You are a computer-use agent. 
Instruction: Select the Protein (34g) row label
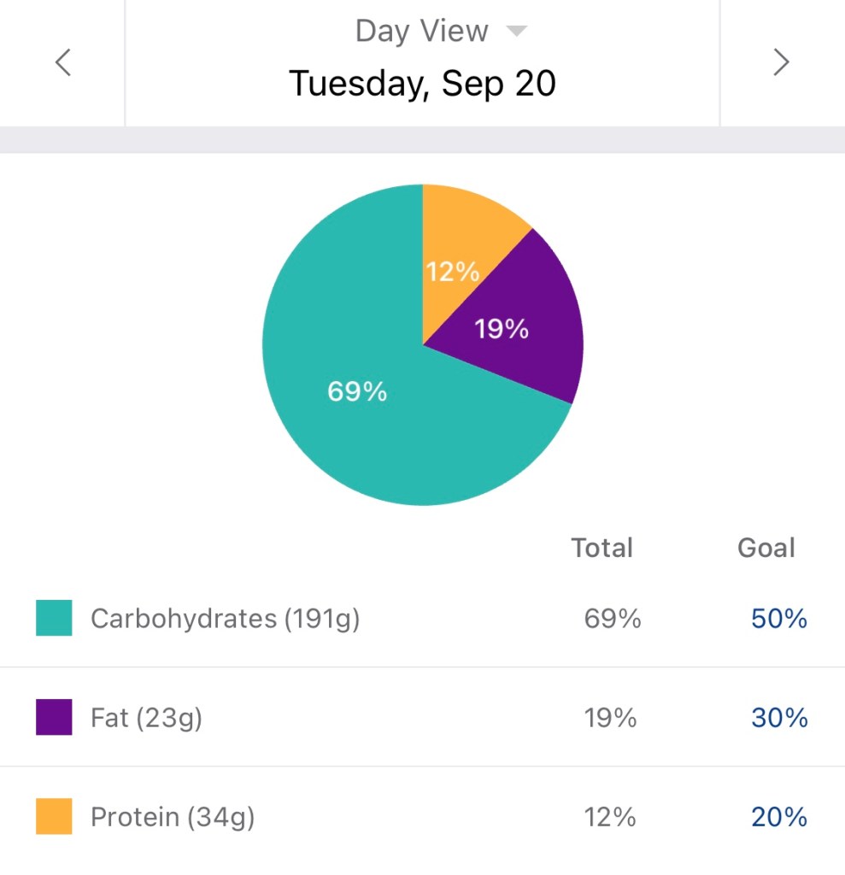click(173, 817)
